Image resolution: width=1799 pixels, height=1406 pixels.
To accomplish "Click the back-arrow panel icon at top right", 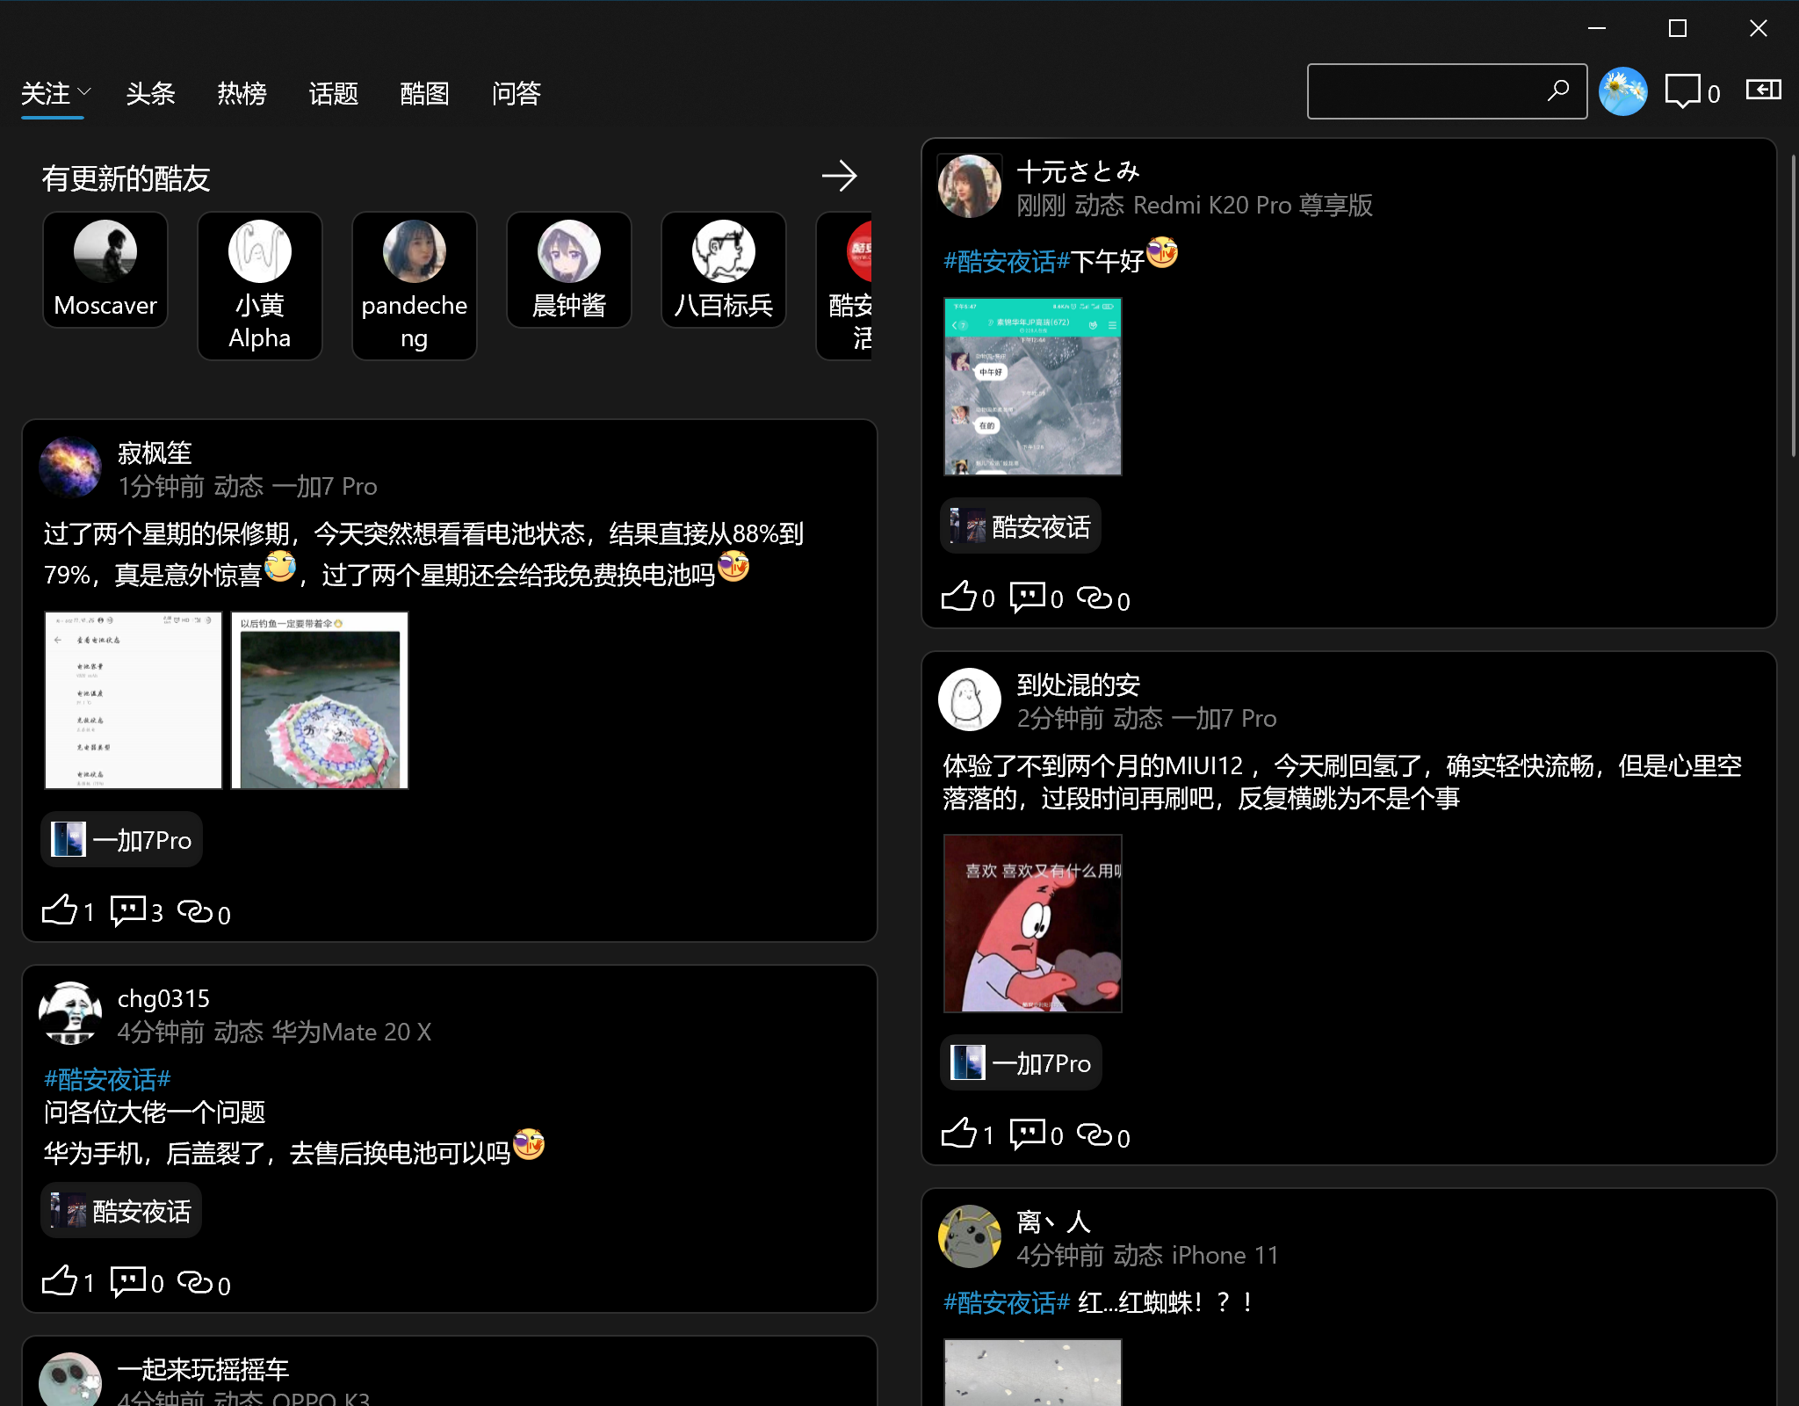I will coord(1763,90).
